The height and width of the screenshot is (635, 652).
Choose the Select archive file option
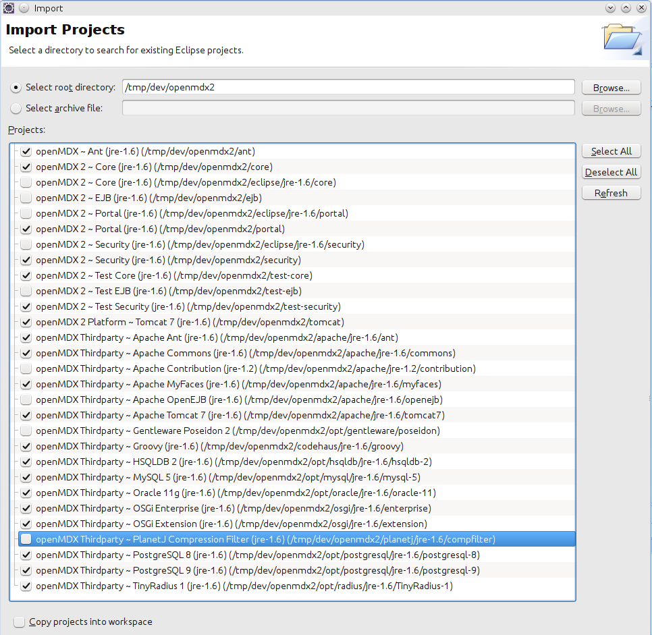pos(17,108)
